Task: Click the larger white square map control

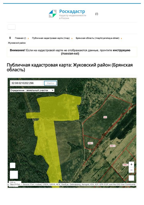Action: tap(14, 175)
